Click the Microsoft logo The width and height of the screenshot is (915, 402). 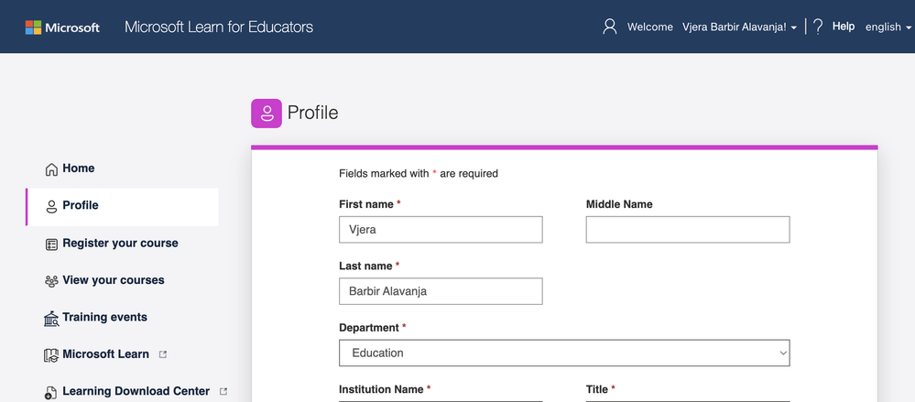click(62, 27)
